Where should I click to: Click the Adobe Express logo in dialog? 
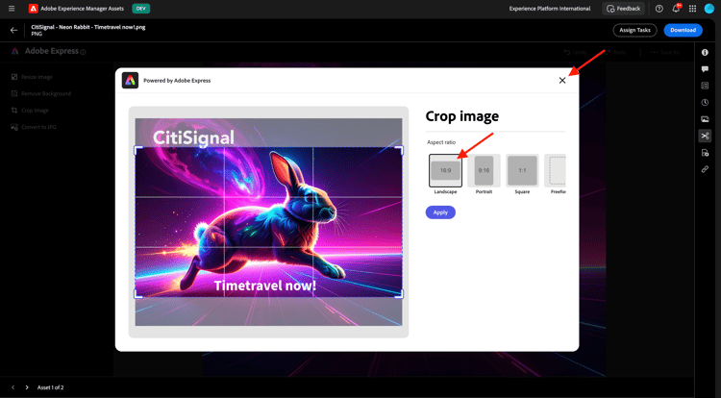[130, 81]
